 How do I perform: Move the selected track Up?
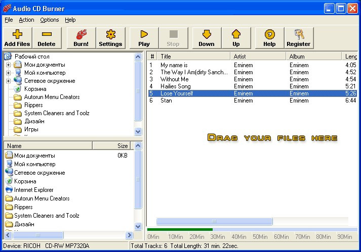click(236, 38)
